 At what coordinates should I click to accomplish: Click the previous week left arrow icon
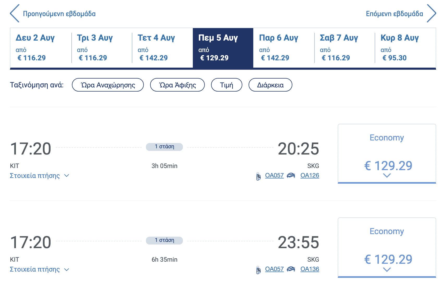click(15, 13)
